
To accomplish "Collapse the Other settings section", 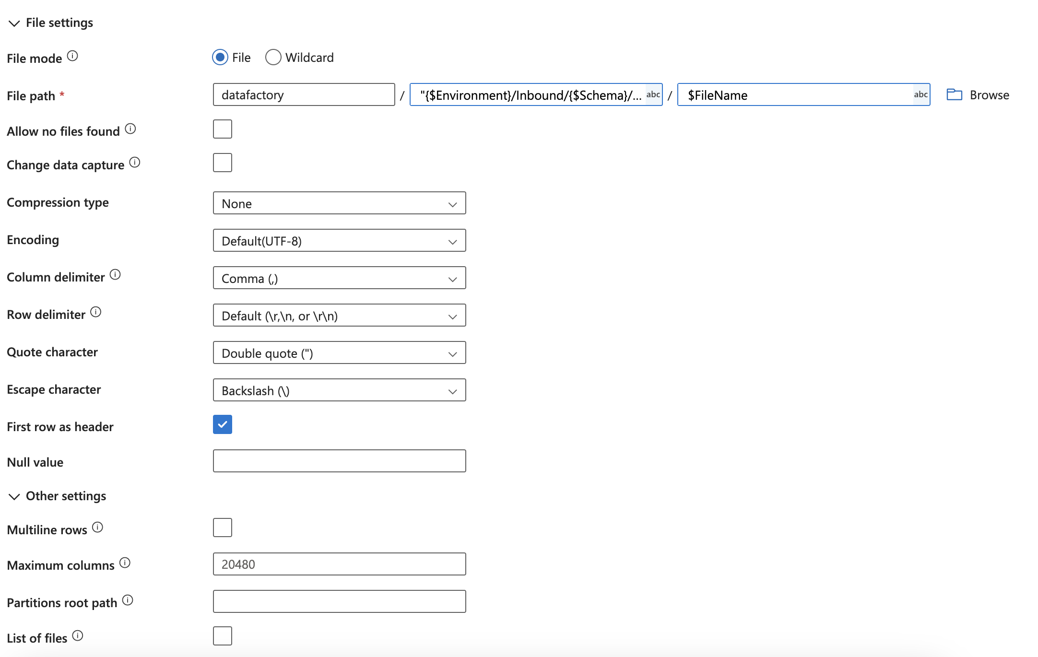I will click(14, 496).
